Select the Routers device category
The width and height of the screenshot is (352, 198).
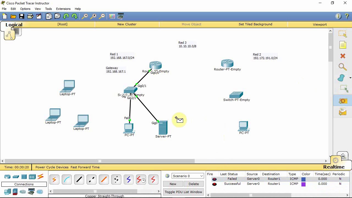tap(7, 177)
